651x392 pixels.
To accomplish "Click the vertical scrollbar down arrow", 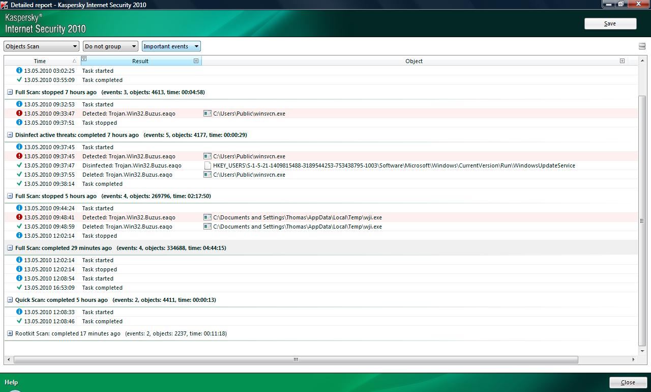I will pos(642,351).
